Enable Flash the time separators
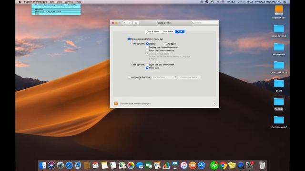The image size is (305, 171). click(147, 51)
